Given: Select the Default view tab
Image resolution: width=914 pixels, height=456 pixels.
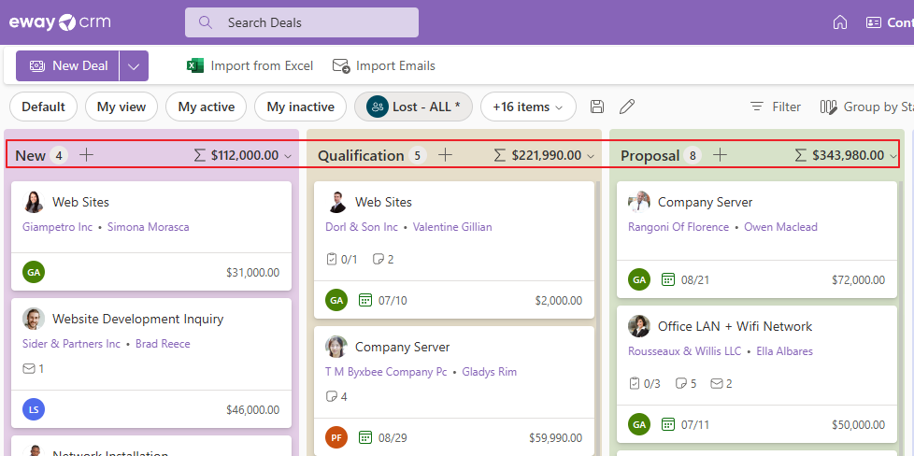Looking at the screenshot, I should [44, 107].
